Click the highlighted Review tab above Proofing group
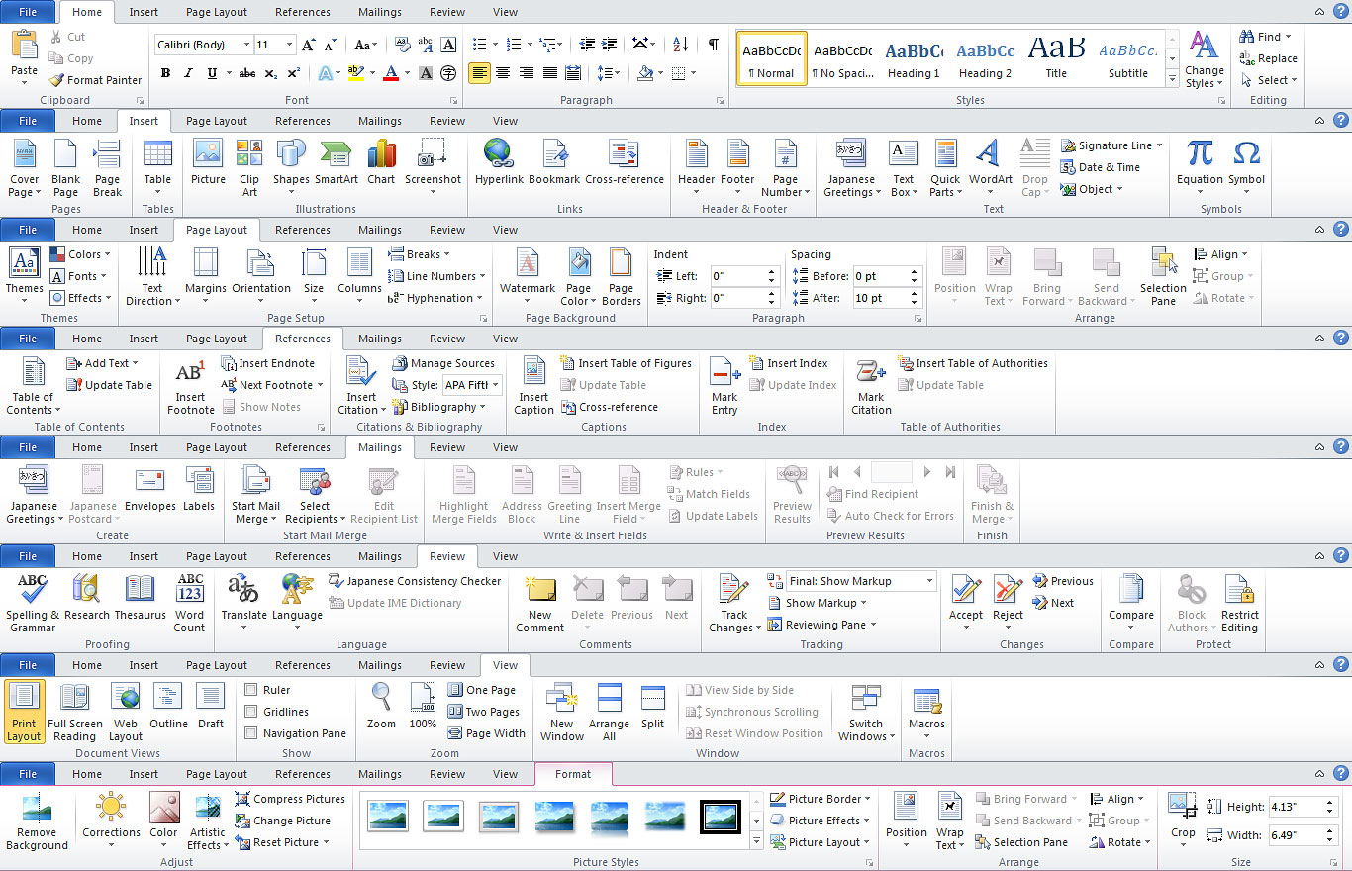1352x871 pixels. point(447,556)
